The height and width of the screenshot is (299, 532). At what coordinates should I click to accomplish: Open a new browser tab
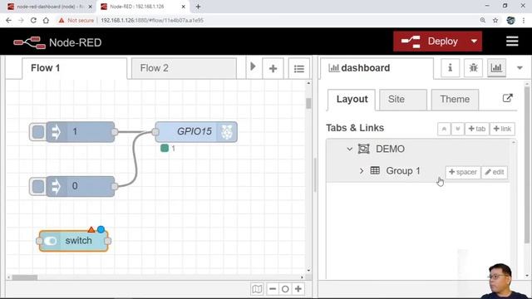click(198, 7)
